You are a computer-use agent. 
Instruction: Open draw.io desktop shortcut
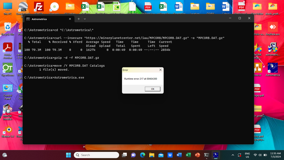258,70
